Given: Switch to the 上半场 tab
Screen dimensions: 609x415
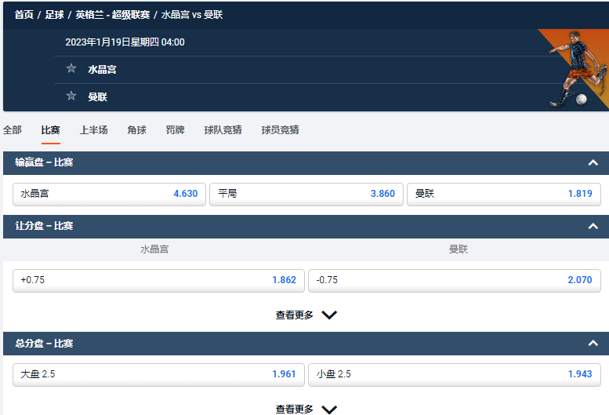Looking at the screenshot, I should pyautogui.click(x=93, y=129).
